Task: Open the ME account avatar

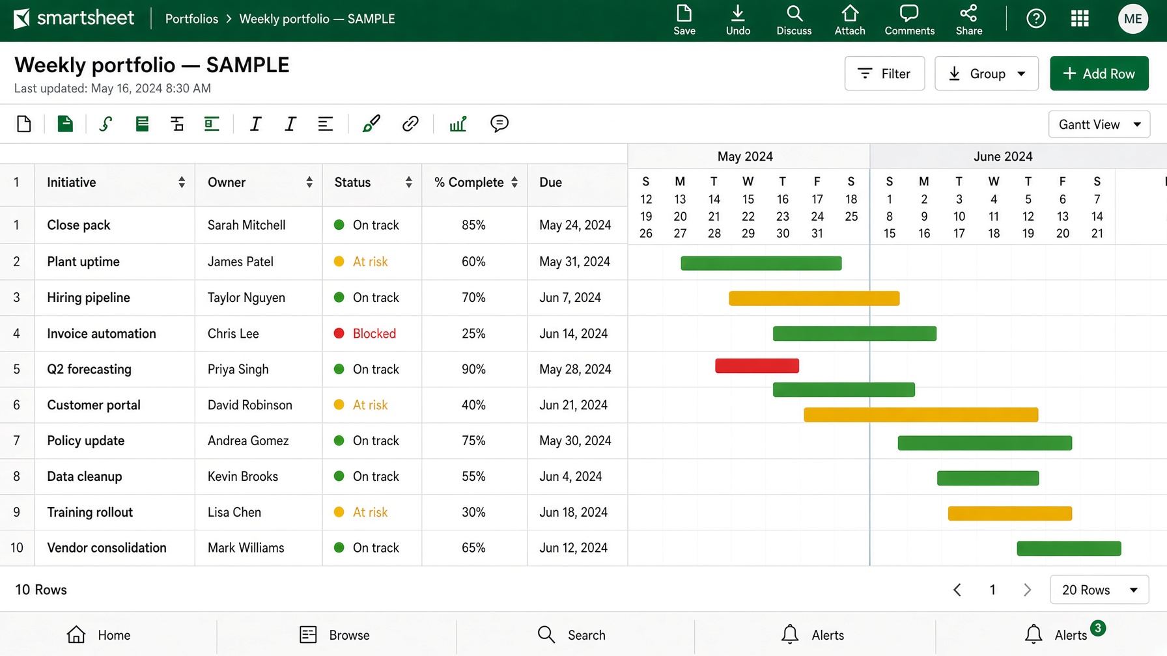Action: tap(1133, 19)
